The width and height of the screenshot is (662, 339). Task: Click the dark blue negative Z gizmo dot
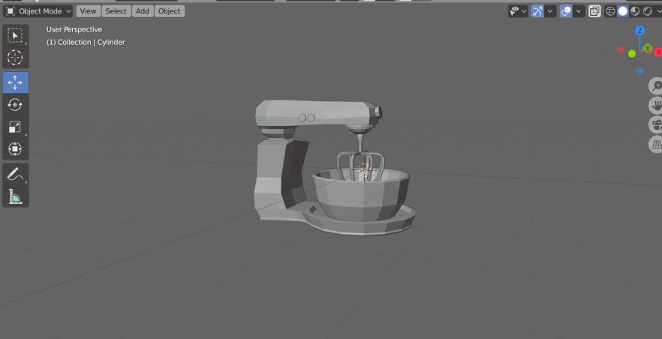click(x=640, y=72)
